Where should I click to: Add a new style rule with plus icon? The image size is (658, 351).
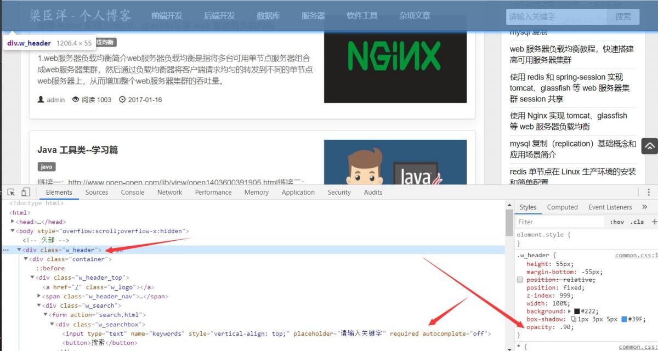coord(654,222)
